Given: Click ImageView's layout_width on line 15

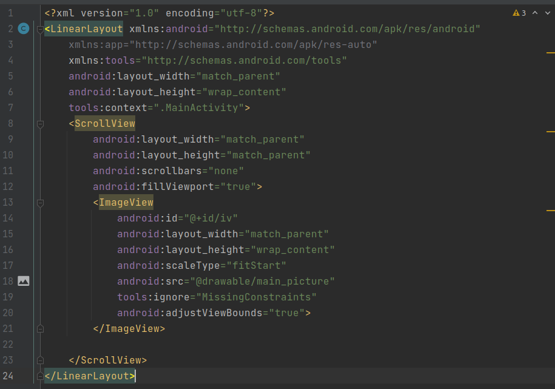Looking at the screenshot, I should click(x=223, y=234).
